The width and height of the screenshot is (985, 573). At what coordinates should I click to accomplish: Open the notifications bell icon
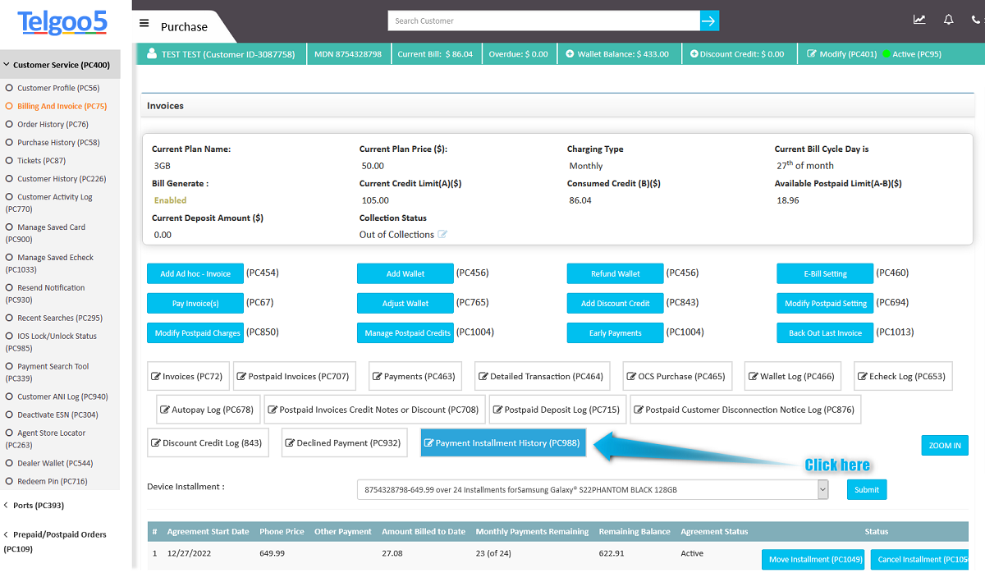pyautogui.click(x=949, y=20)
